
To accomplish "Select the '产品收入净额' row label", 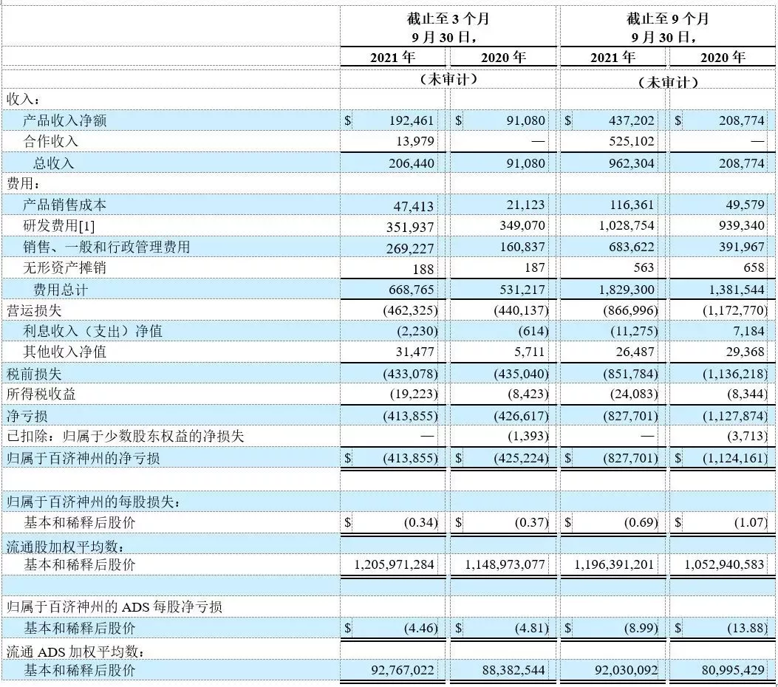I will [x=64, y=120].
